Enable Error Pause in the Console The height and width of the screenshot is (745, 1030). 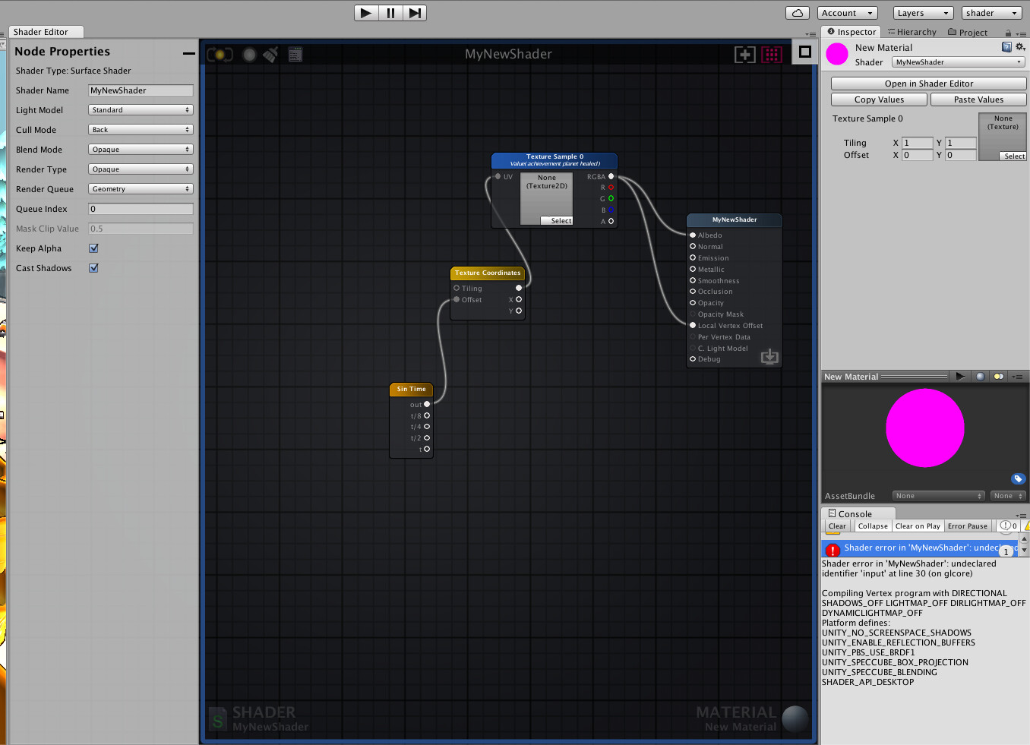(968, 526)
